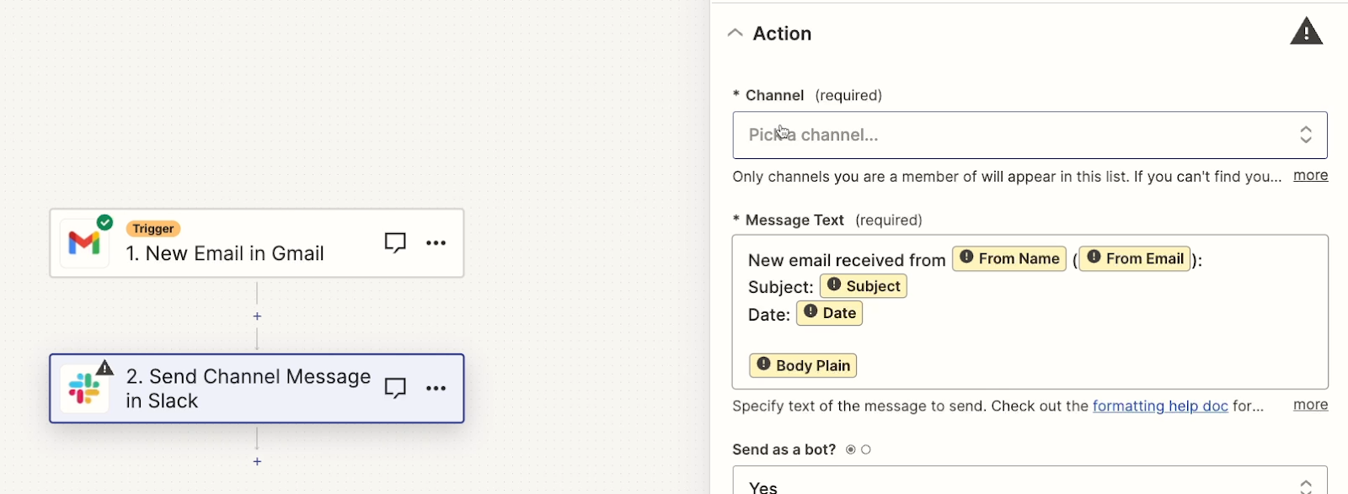Click the Gmail icon on trigger step
This screenshot has height=494, width=1348.
click(x=84, y=243)
